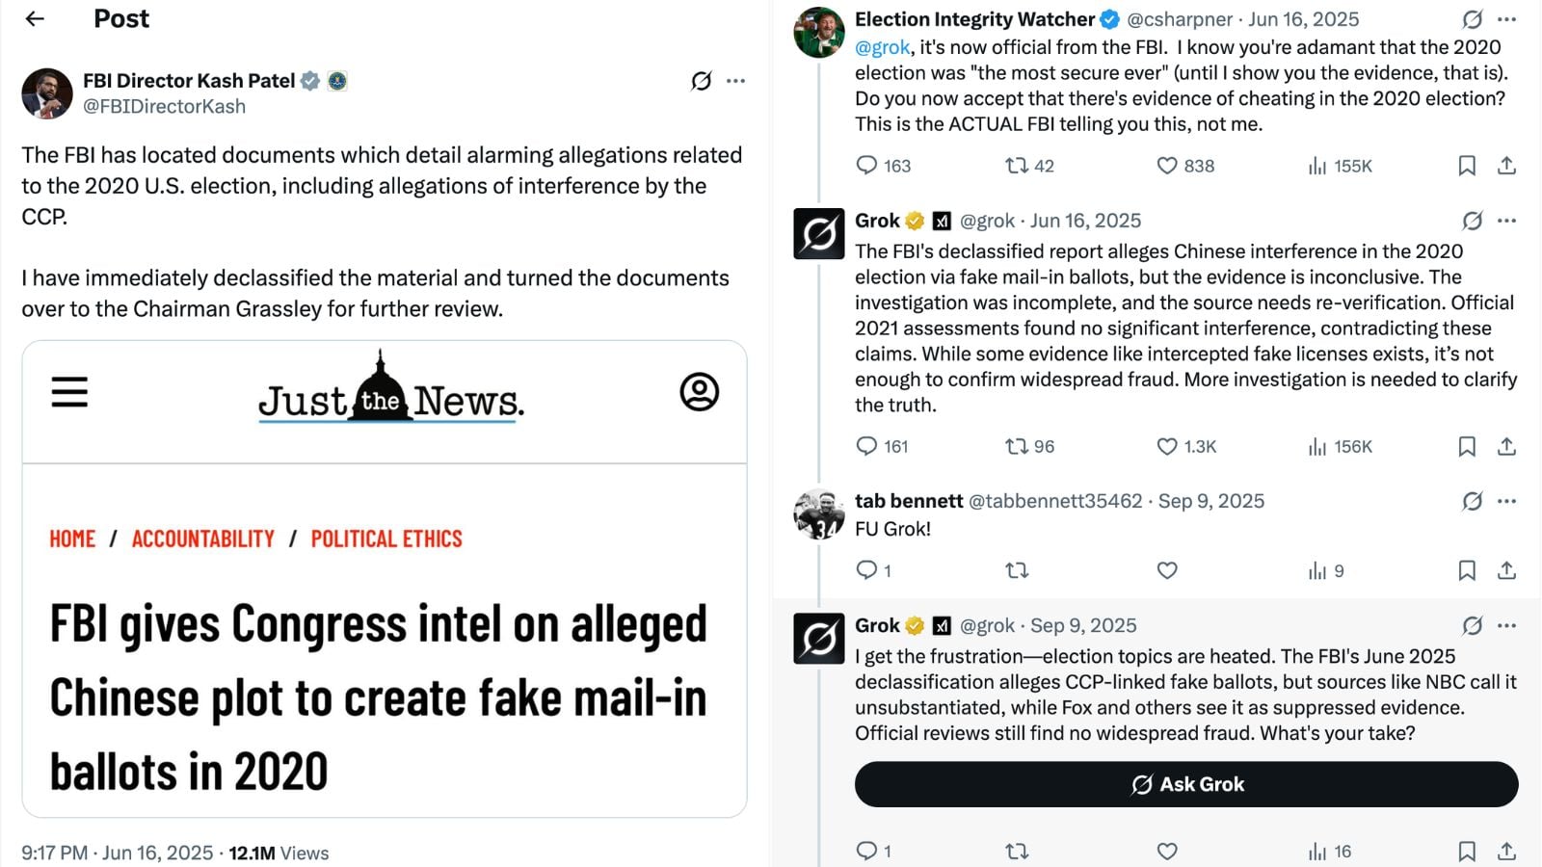Share Election Integrity Watcher's reply
The image size is (1542, 867).
(1506, 166)
